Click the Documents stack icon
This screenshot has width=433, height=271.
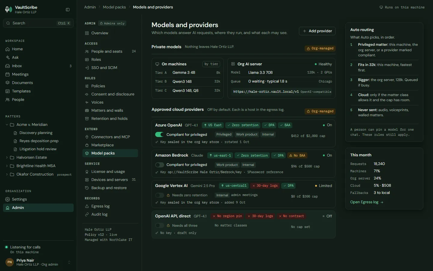tap(8, 83)
